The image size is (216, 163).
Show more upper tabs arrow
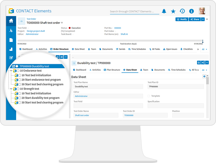(x=198, y=49)
